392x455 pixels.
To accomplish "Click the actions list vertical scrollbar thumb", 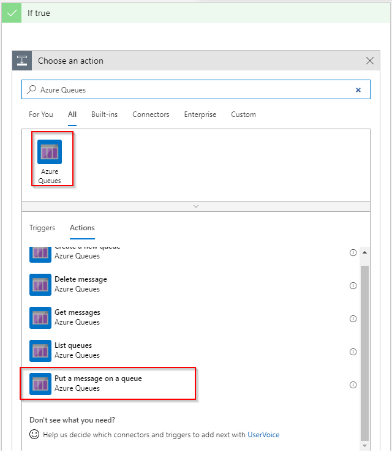I will click(x=364, y=353).
